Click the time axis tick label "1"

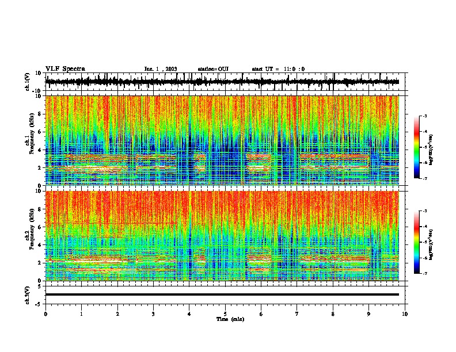click(81, 314)
